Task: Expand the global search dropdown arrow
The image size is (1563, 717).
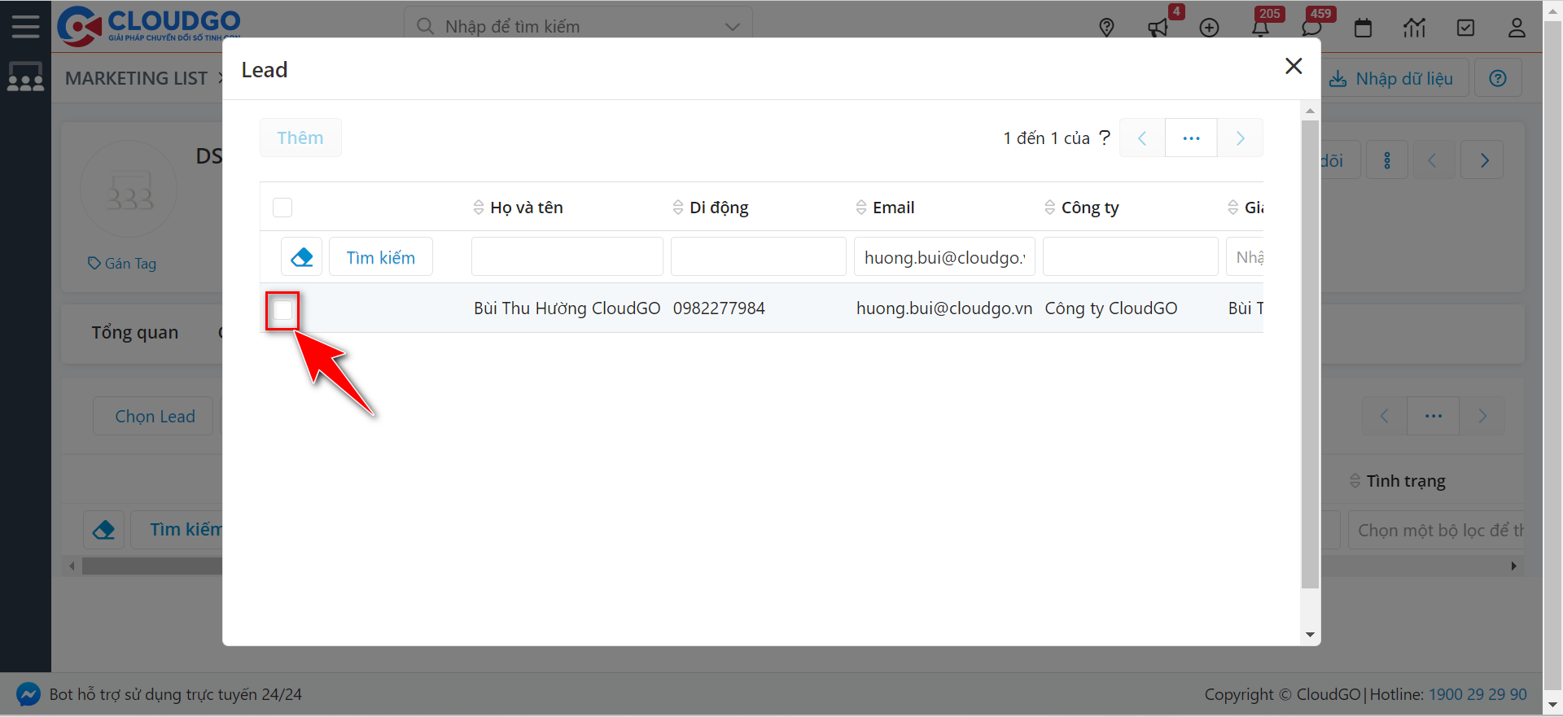Action: (732, 27)
